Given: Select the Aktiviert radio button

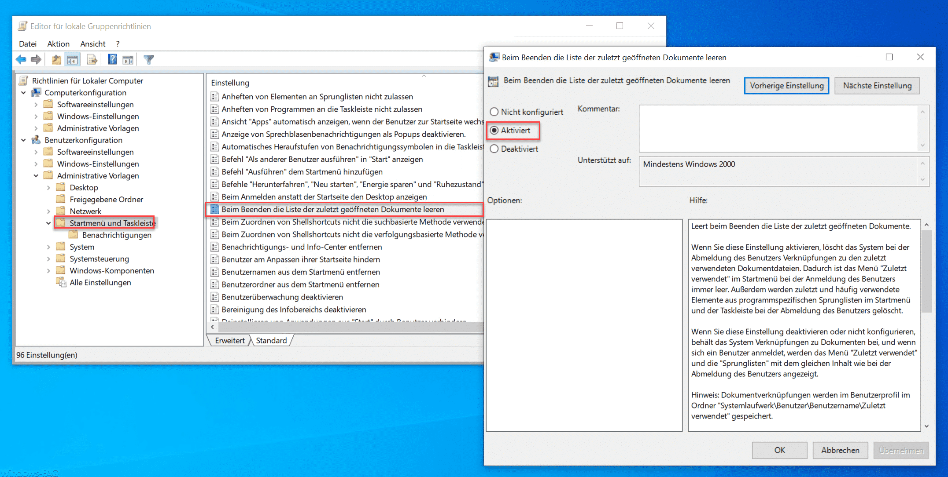Looking at the screenshot, I should point(494,131).
